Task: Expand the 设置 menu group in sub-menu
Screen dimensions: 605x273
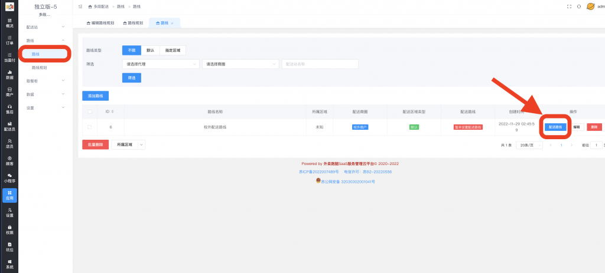Action: pyautogui.click(x=45, y=108)
